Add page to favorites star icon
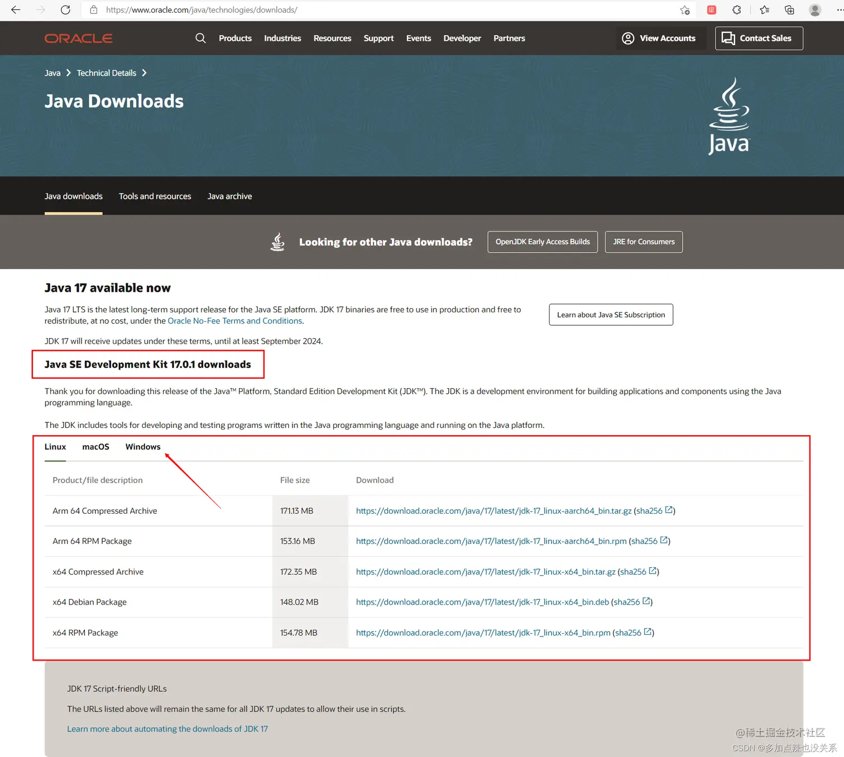 point(685,10)
